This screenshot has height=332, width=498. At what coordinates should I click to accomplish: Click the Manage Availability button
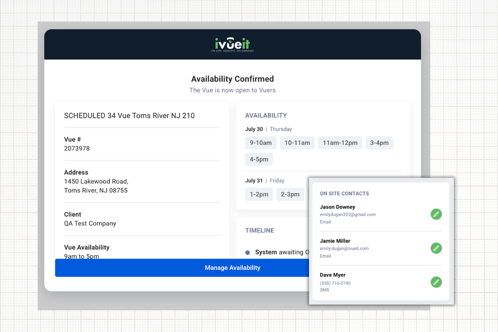(x=182, y=268)
